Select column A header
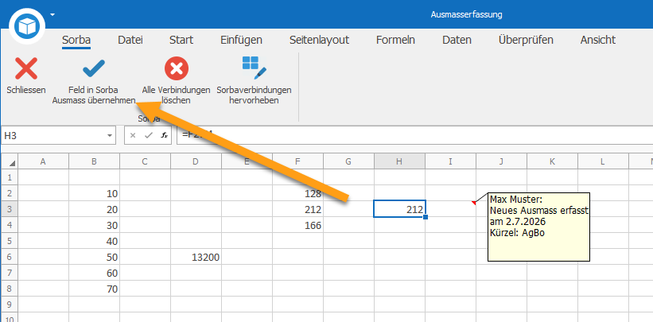The width and height of the screenshot is (653, 322). point(43,161)
